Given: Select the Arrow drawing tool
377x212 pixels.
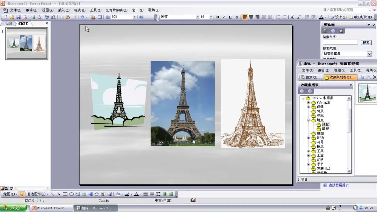Looking at the screenshot, I should tap(59, 194).
